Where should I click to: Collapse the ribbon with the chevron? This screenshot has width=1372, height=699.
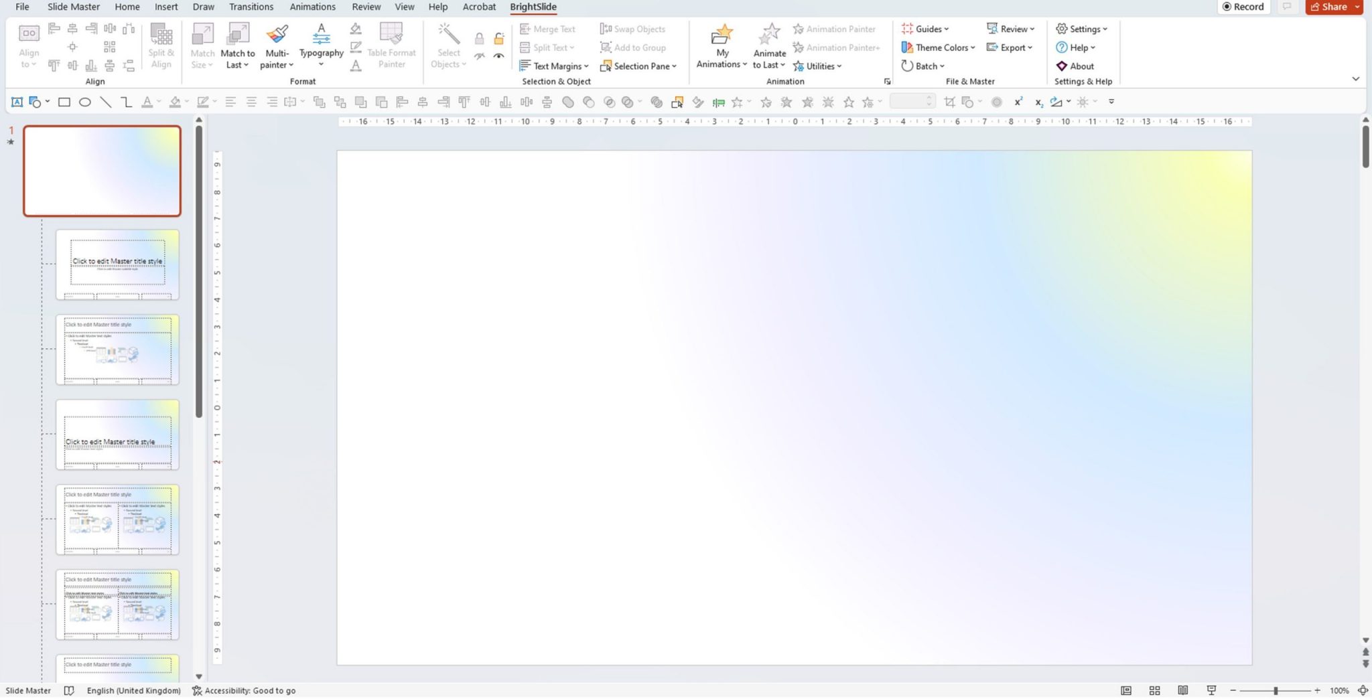point(1357,78)
